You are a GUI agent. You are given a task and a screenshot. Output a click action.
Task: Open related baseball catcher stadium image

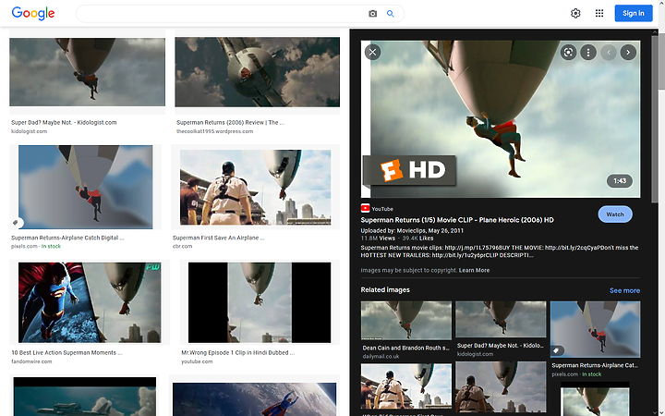(x=405, y=385)
